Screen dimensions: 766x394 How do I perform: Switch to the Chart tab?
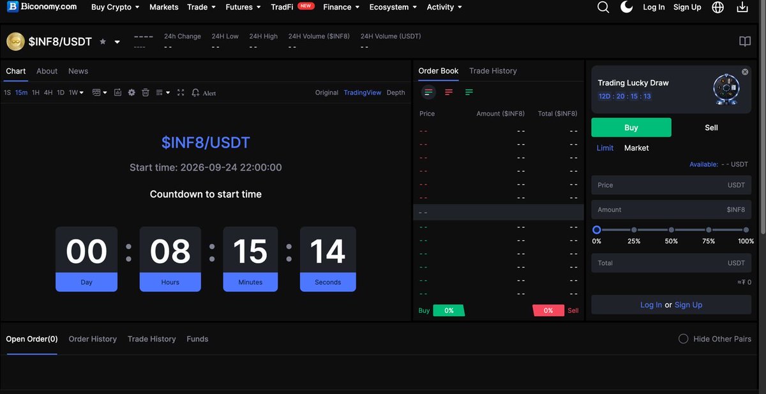pos(16,71)
